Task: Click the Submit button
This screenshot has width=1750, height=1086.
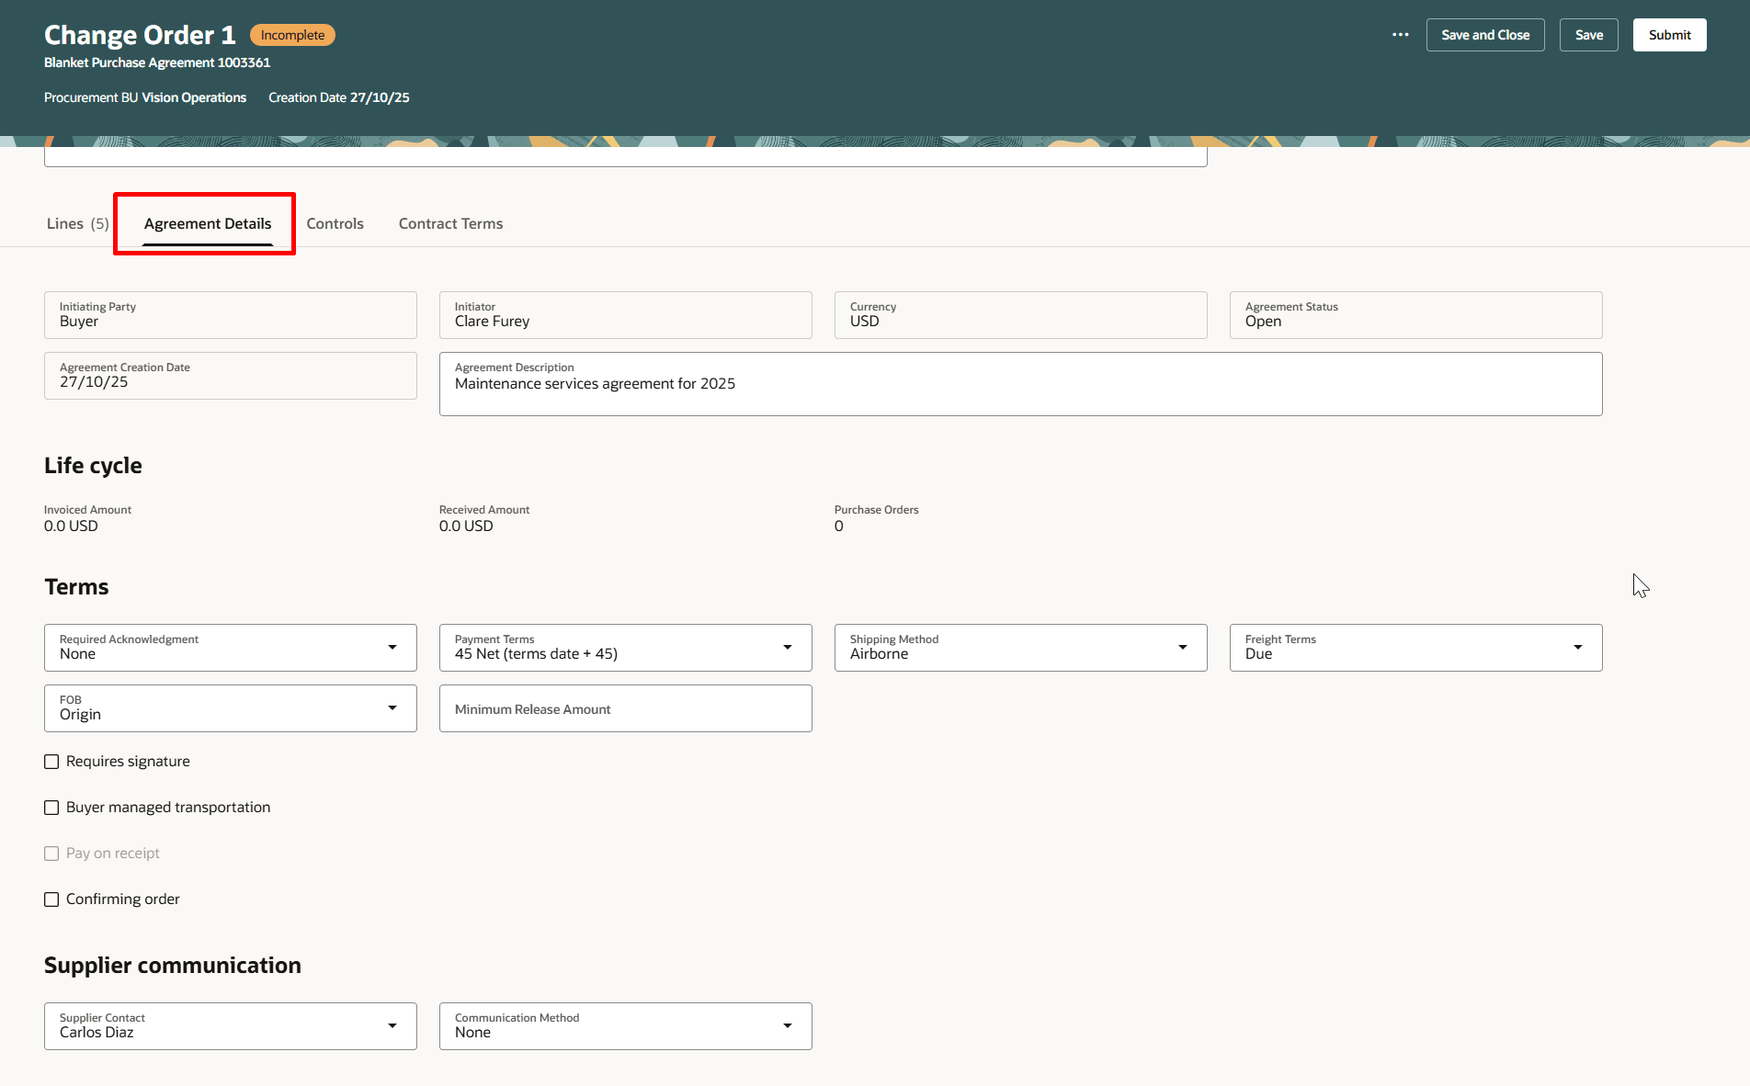Action: click(x=1669, y=34)
